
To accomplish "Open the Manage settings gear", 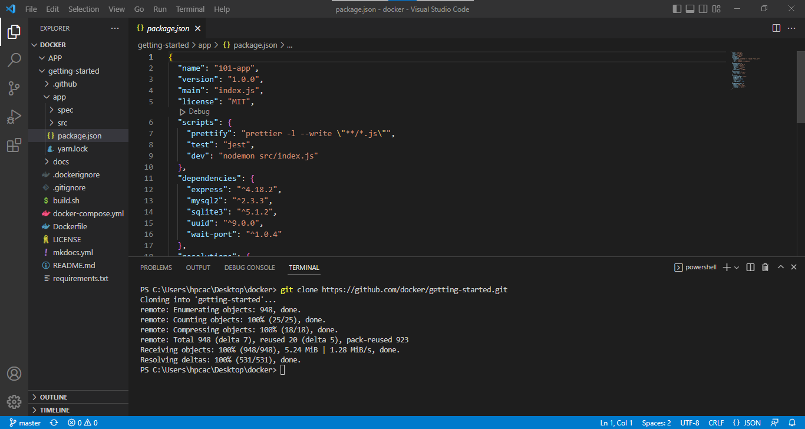I will click(14, 401).
